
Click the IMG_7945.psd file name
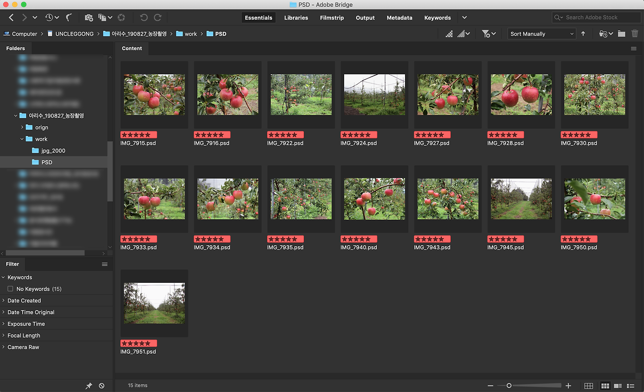(506, 248)
